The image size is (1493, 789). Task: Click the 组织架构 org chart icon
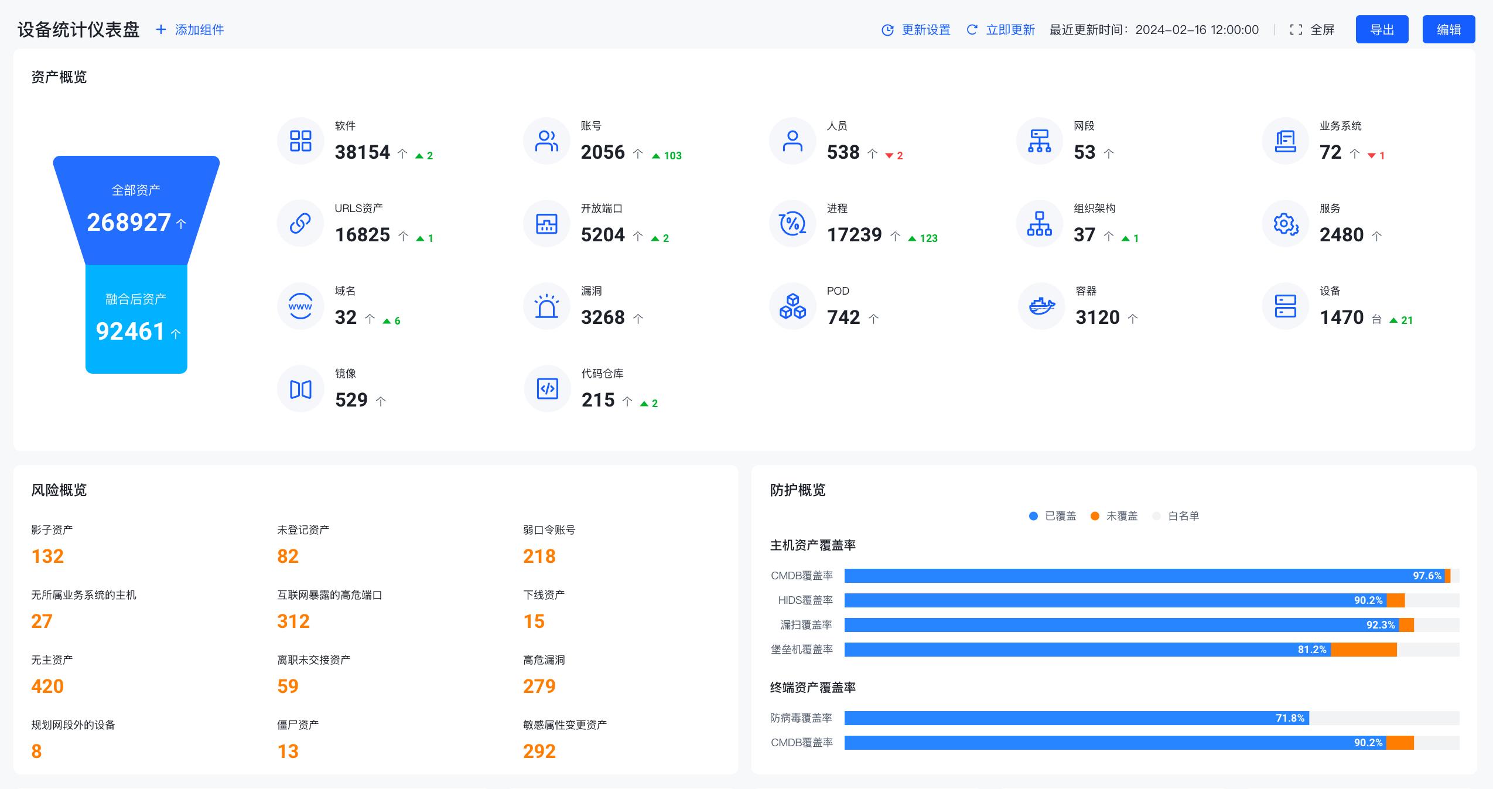1040,224
